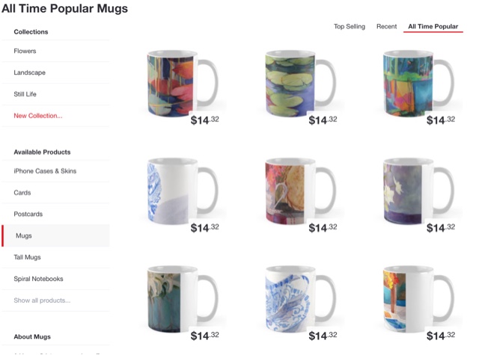This screenshot has width=479, height=355.
Task: Select the blue teacup pattern mug
Action: coord(301,299)
